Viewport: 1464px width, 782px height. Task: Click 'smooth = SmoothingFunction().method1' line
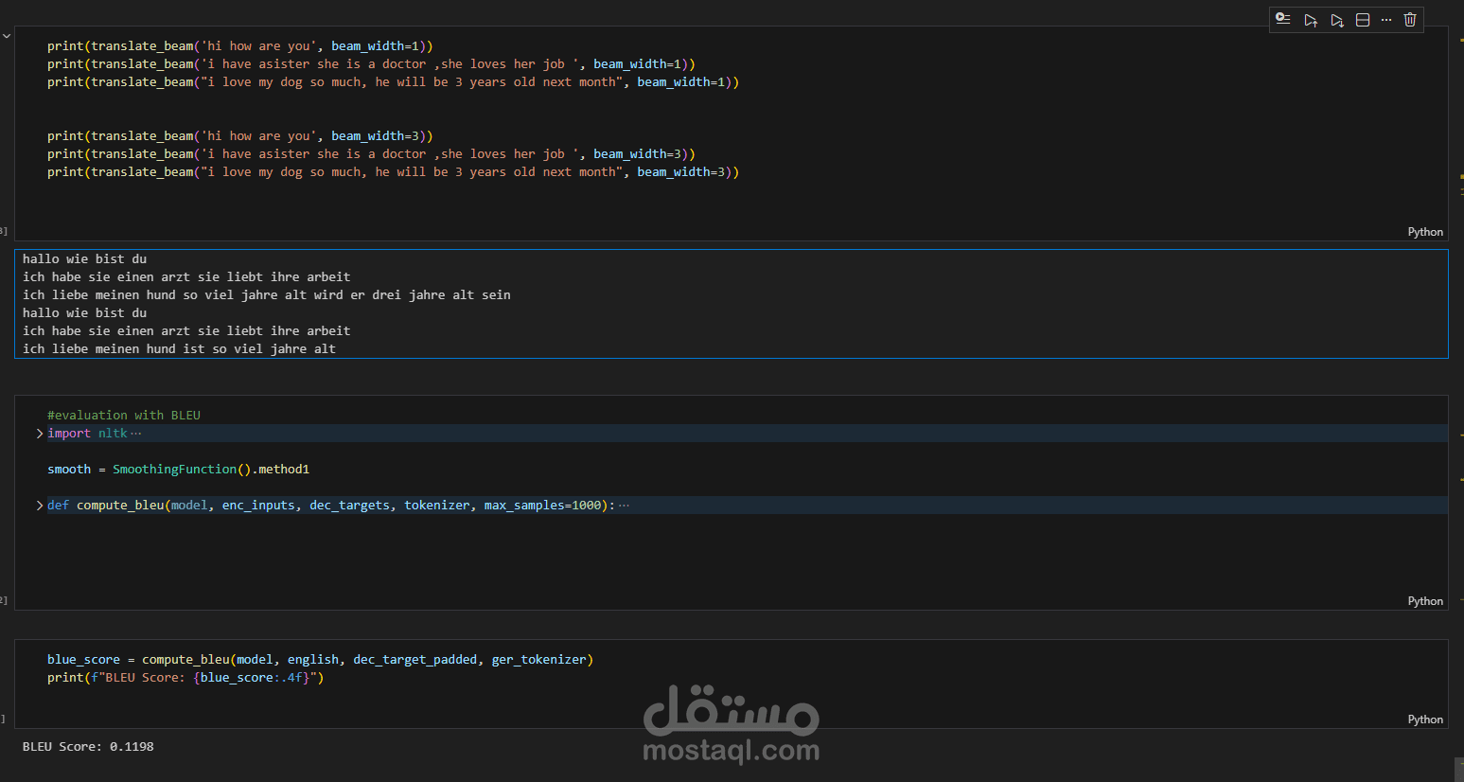[179, 470]
